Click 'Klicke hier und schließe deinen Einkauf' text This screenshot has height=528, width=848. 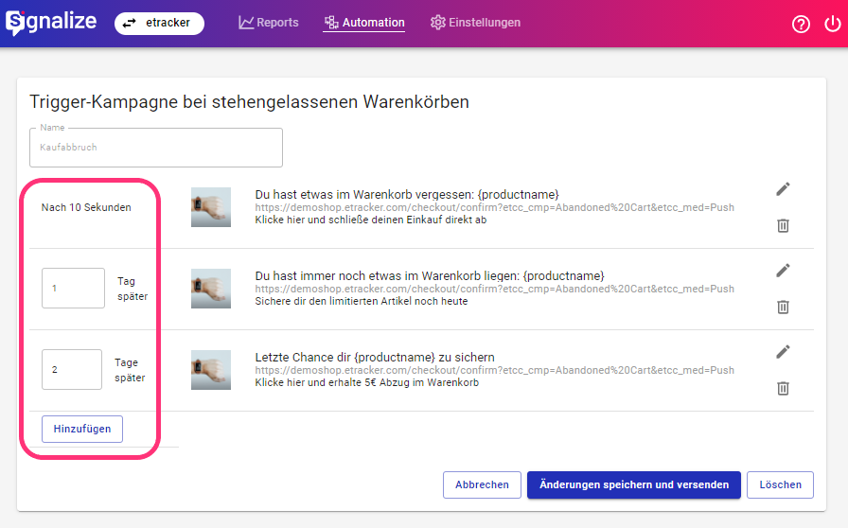tap(370, 220)
